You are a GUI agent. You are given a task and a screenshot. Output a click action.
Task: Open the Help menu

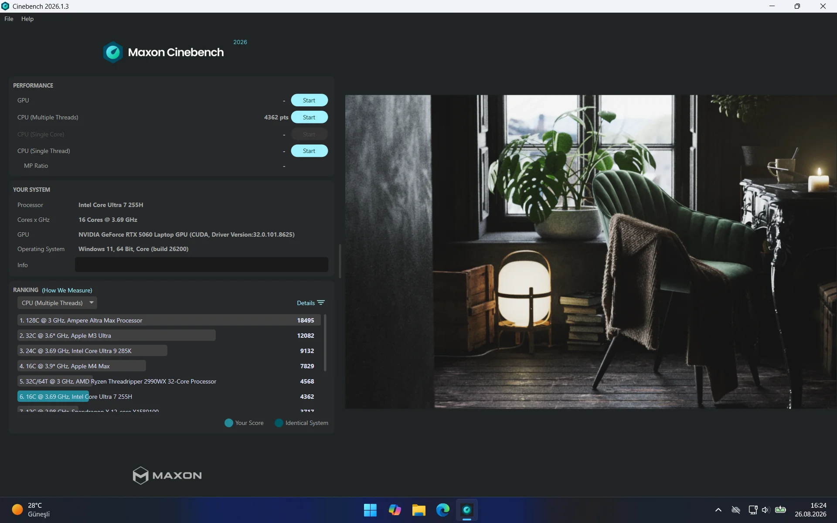coord(27,19)
